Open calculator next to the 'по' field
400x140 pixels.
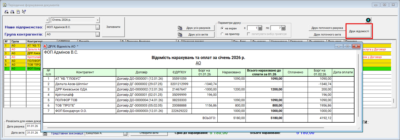283,28
